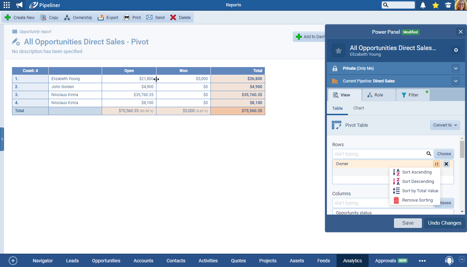This screenshot has width=467, height=267.
Task: Click the Export toolbar button
Action: pos(108,18)
